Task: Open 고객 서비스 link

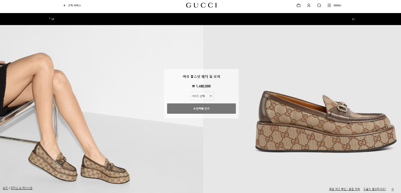Action: (75, 5)
